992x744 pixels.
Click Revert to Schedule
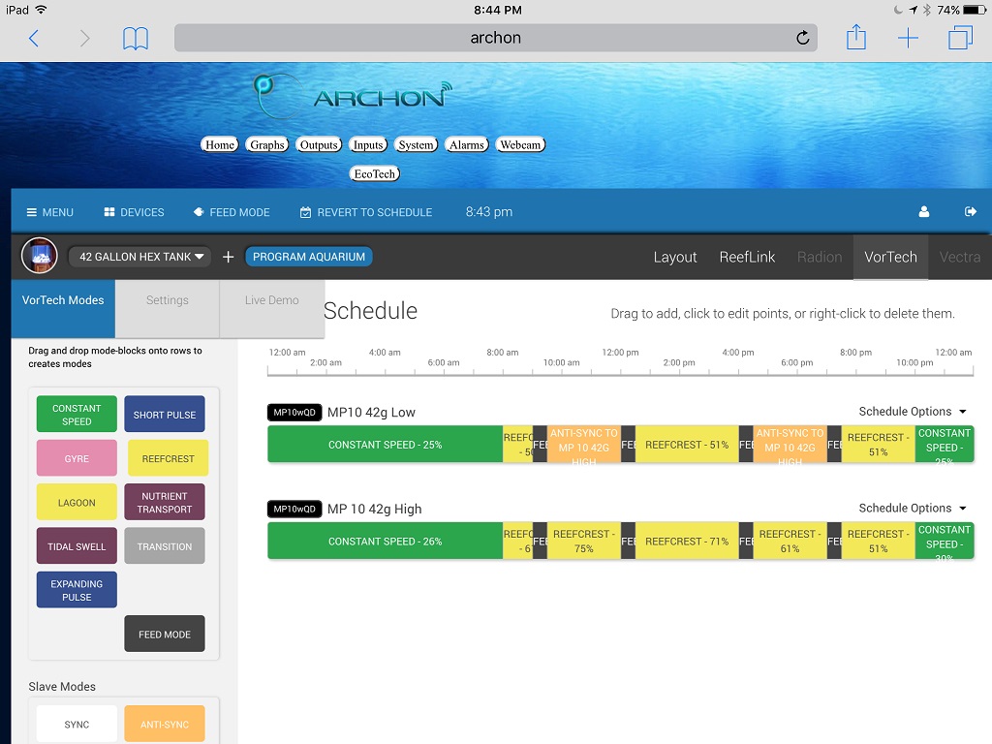(x=366, y=212)
